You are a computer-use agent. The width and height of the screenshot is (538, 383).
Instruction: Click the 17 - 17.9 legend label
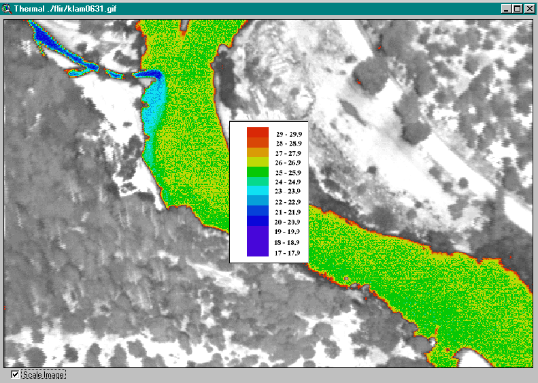pos(288,253)
